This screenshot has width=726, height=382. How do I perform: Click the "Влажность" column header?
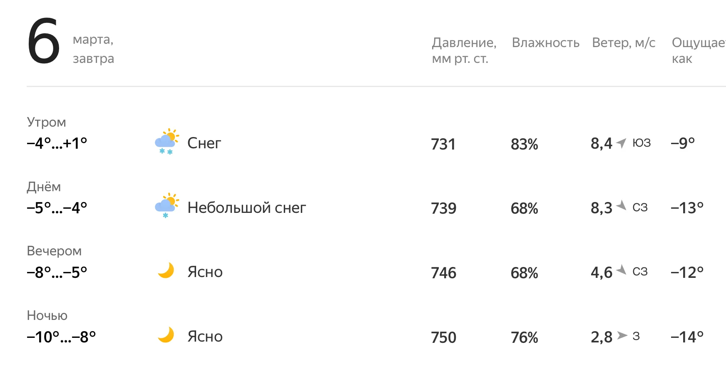pyautogui.click(x=545, y=42)
